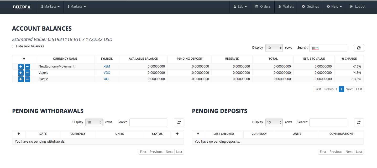Open the VOX symbol link
Screen dimensions: 377x168
click(107, 73)
